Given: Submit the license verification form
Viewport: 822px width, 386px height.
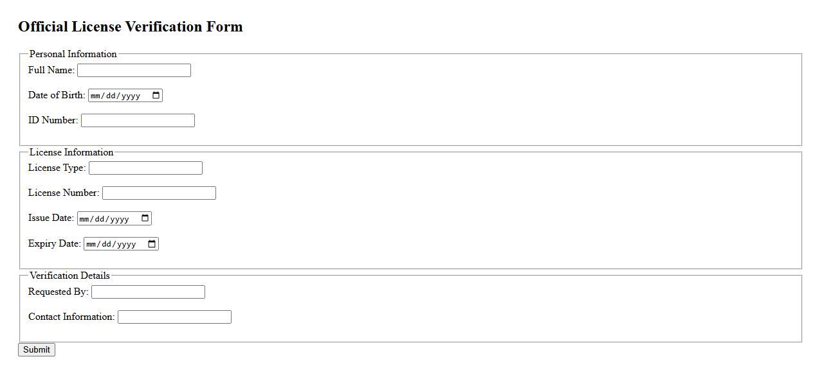Looking at the screenshot, I should coord(37,349).
